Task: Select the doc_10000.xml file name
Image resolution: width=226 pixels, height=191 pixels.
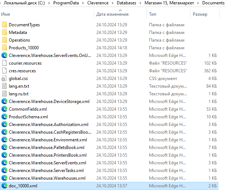Action: click(x=23, y=186)
